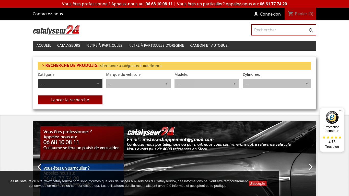Click the Connexion account person icon
Viewport: 349px width, 196px height.
[256, 14]
